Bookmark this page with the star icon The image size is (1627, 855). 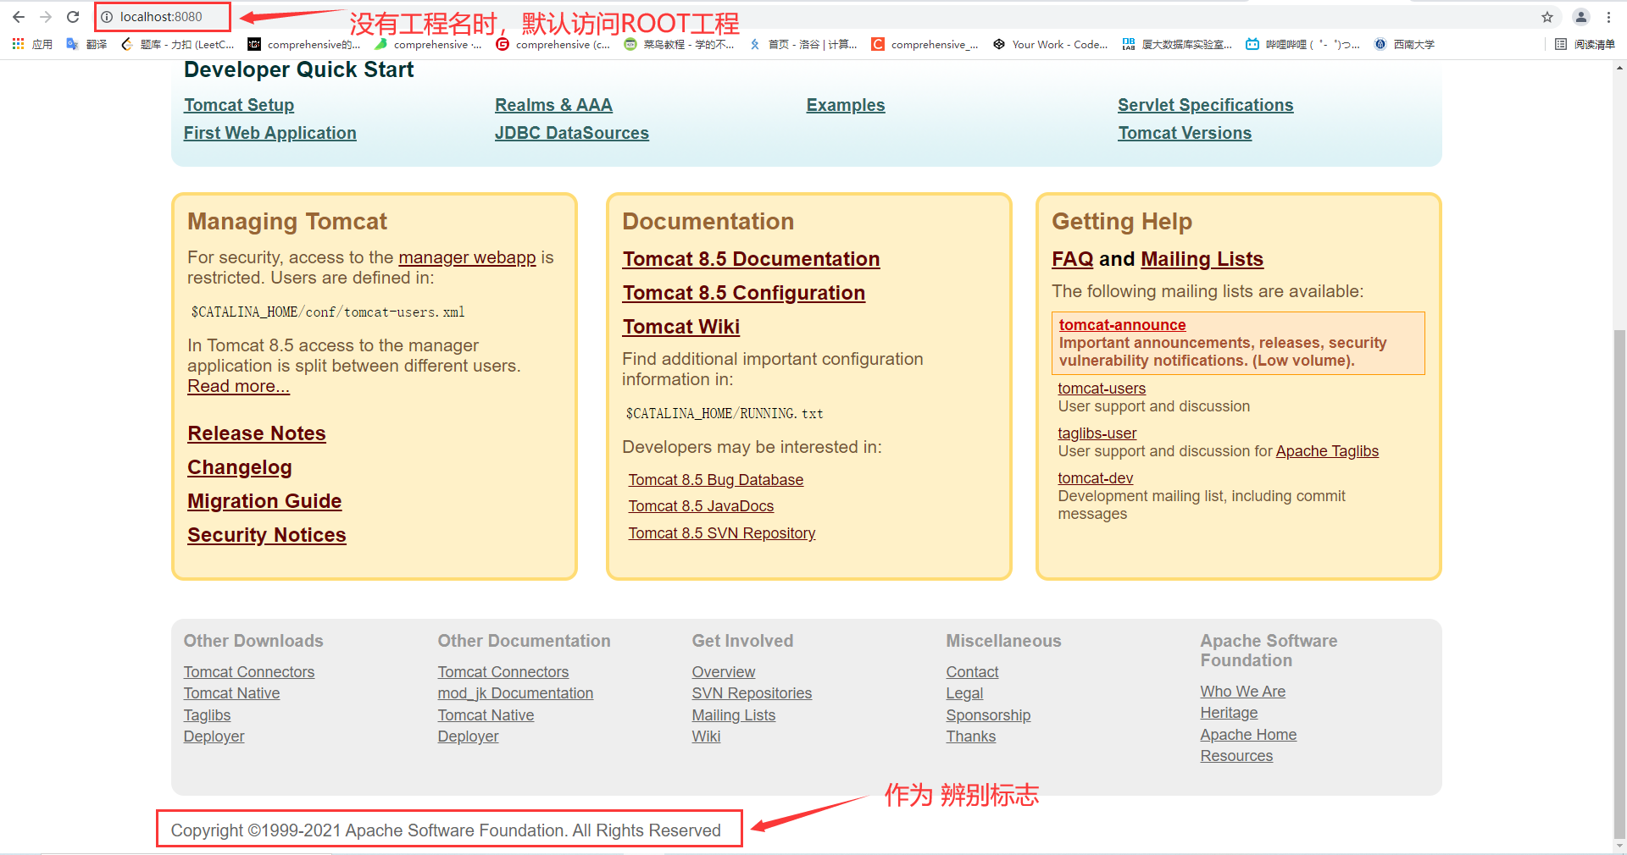[x=1547, y=17]
